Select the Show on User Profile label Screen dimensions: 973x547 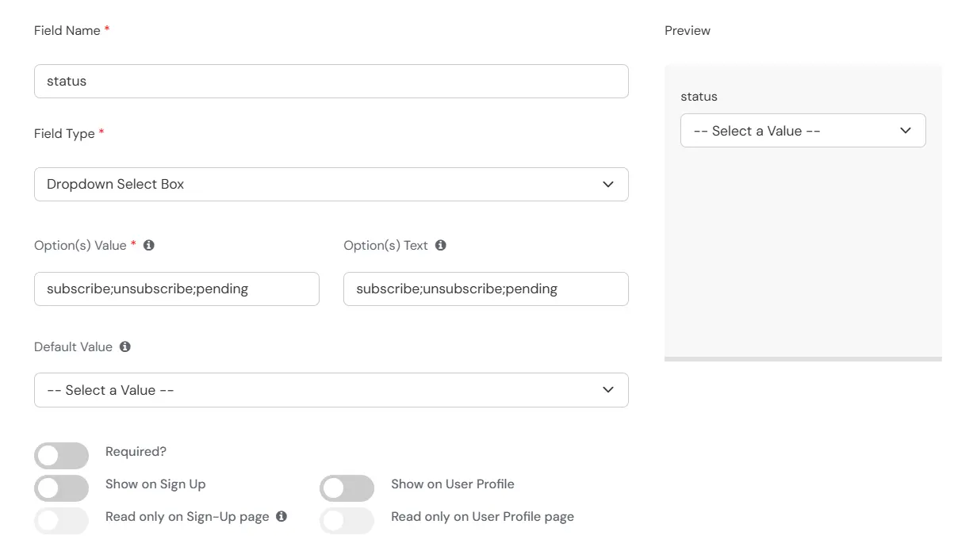point(453,484)
